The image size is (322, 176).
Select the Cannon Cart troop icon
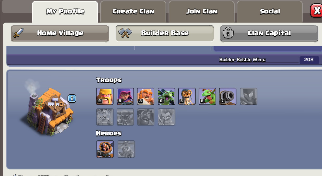coord(228,96)
